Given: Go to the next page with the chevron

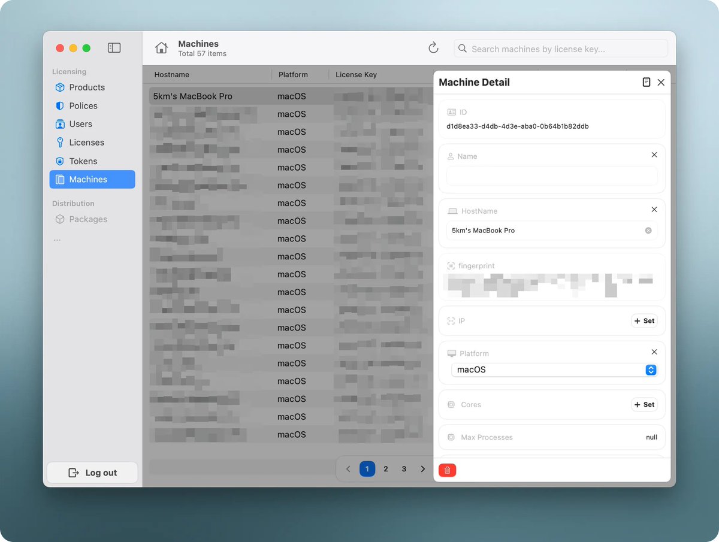Looking at the screenshot, I should pyautogui.click(x=422, y=469).
